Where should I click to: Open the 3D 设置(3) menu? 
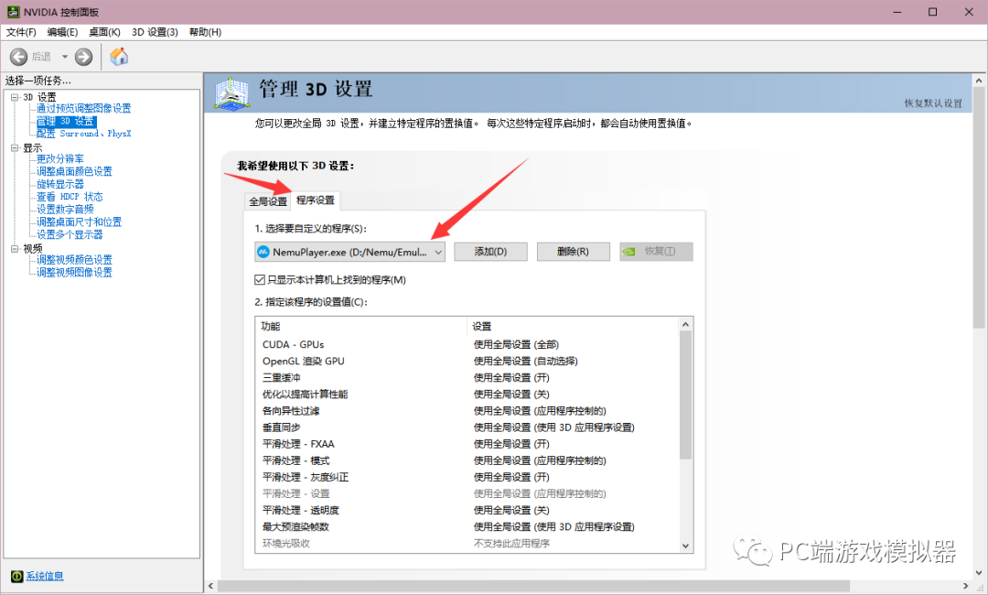tap(155, 32)
